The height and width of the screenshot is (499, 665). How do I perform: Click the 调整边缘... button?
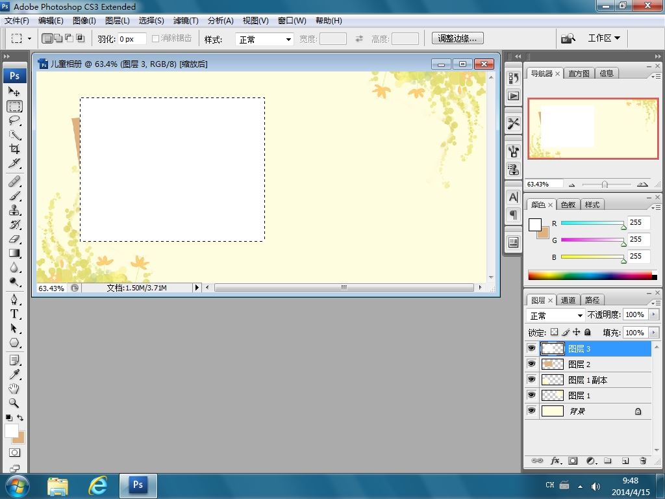click(458, 38)
